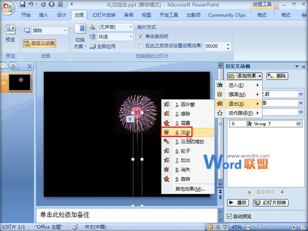Open the 幻灯片放映 ribbon tab
Screen dimensions: 308x231
tap(104, 15)
